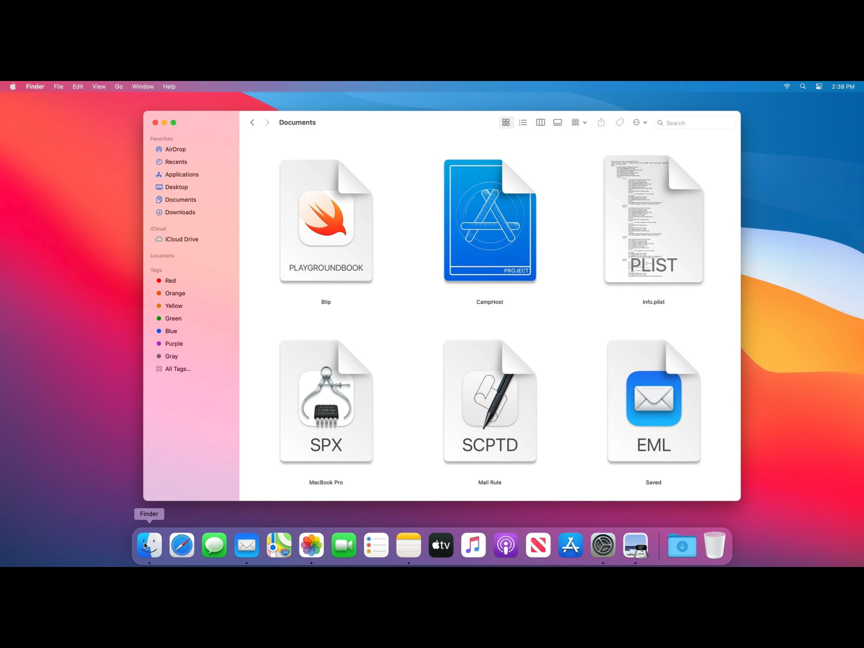The image size is (864, 648).
Task: Open Music from the Dock
Action: 473,545
